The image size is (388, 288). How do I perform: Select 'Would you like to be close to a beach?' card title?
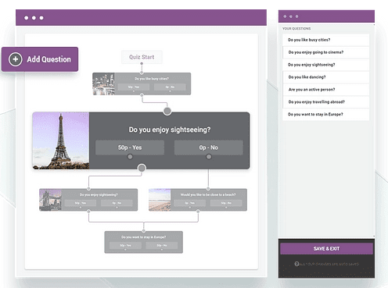(208, 194)
